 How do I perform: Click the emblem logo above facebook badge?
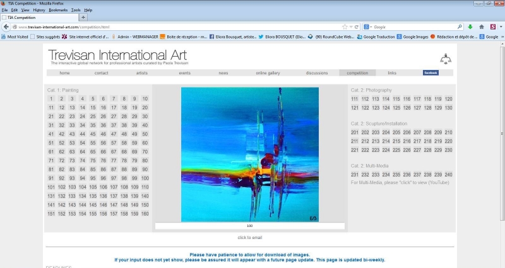click(x=446, y=59)
